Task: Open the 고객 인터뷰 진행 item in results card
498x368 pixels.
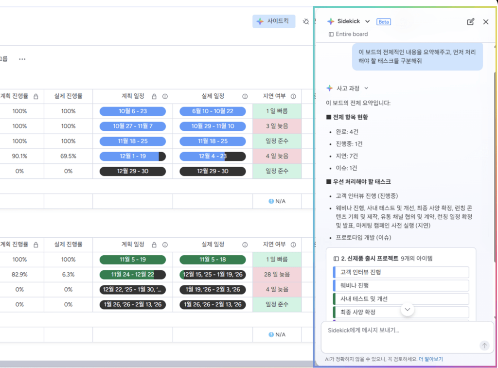Action: pyautogui.click(x=401, y=272)
